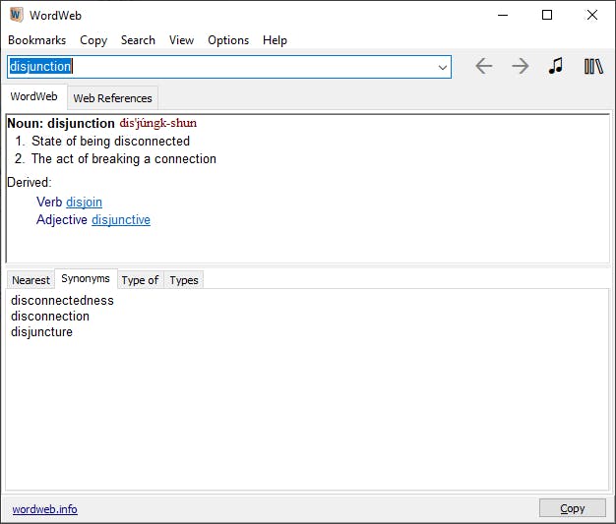
Task: Play pronunciation with the music note icon
Action: pyautogui.click(x=556, y=66)
